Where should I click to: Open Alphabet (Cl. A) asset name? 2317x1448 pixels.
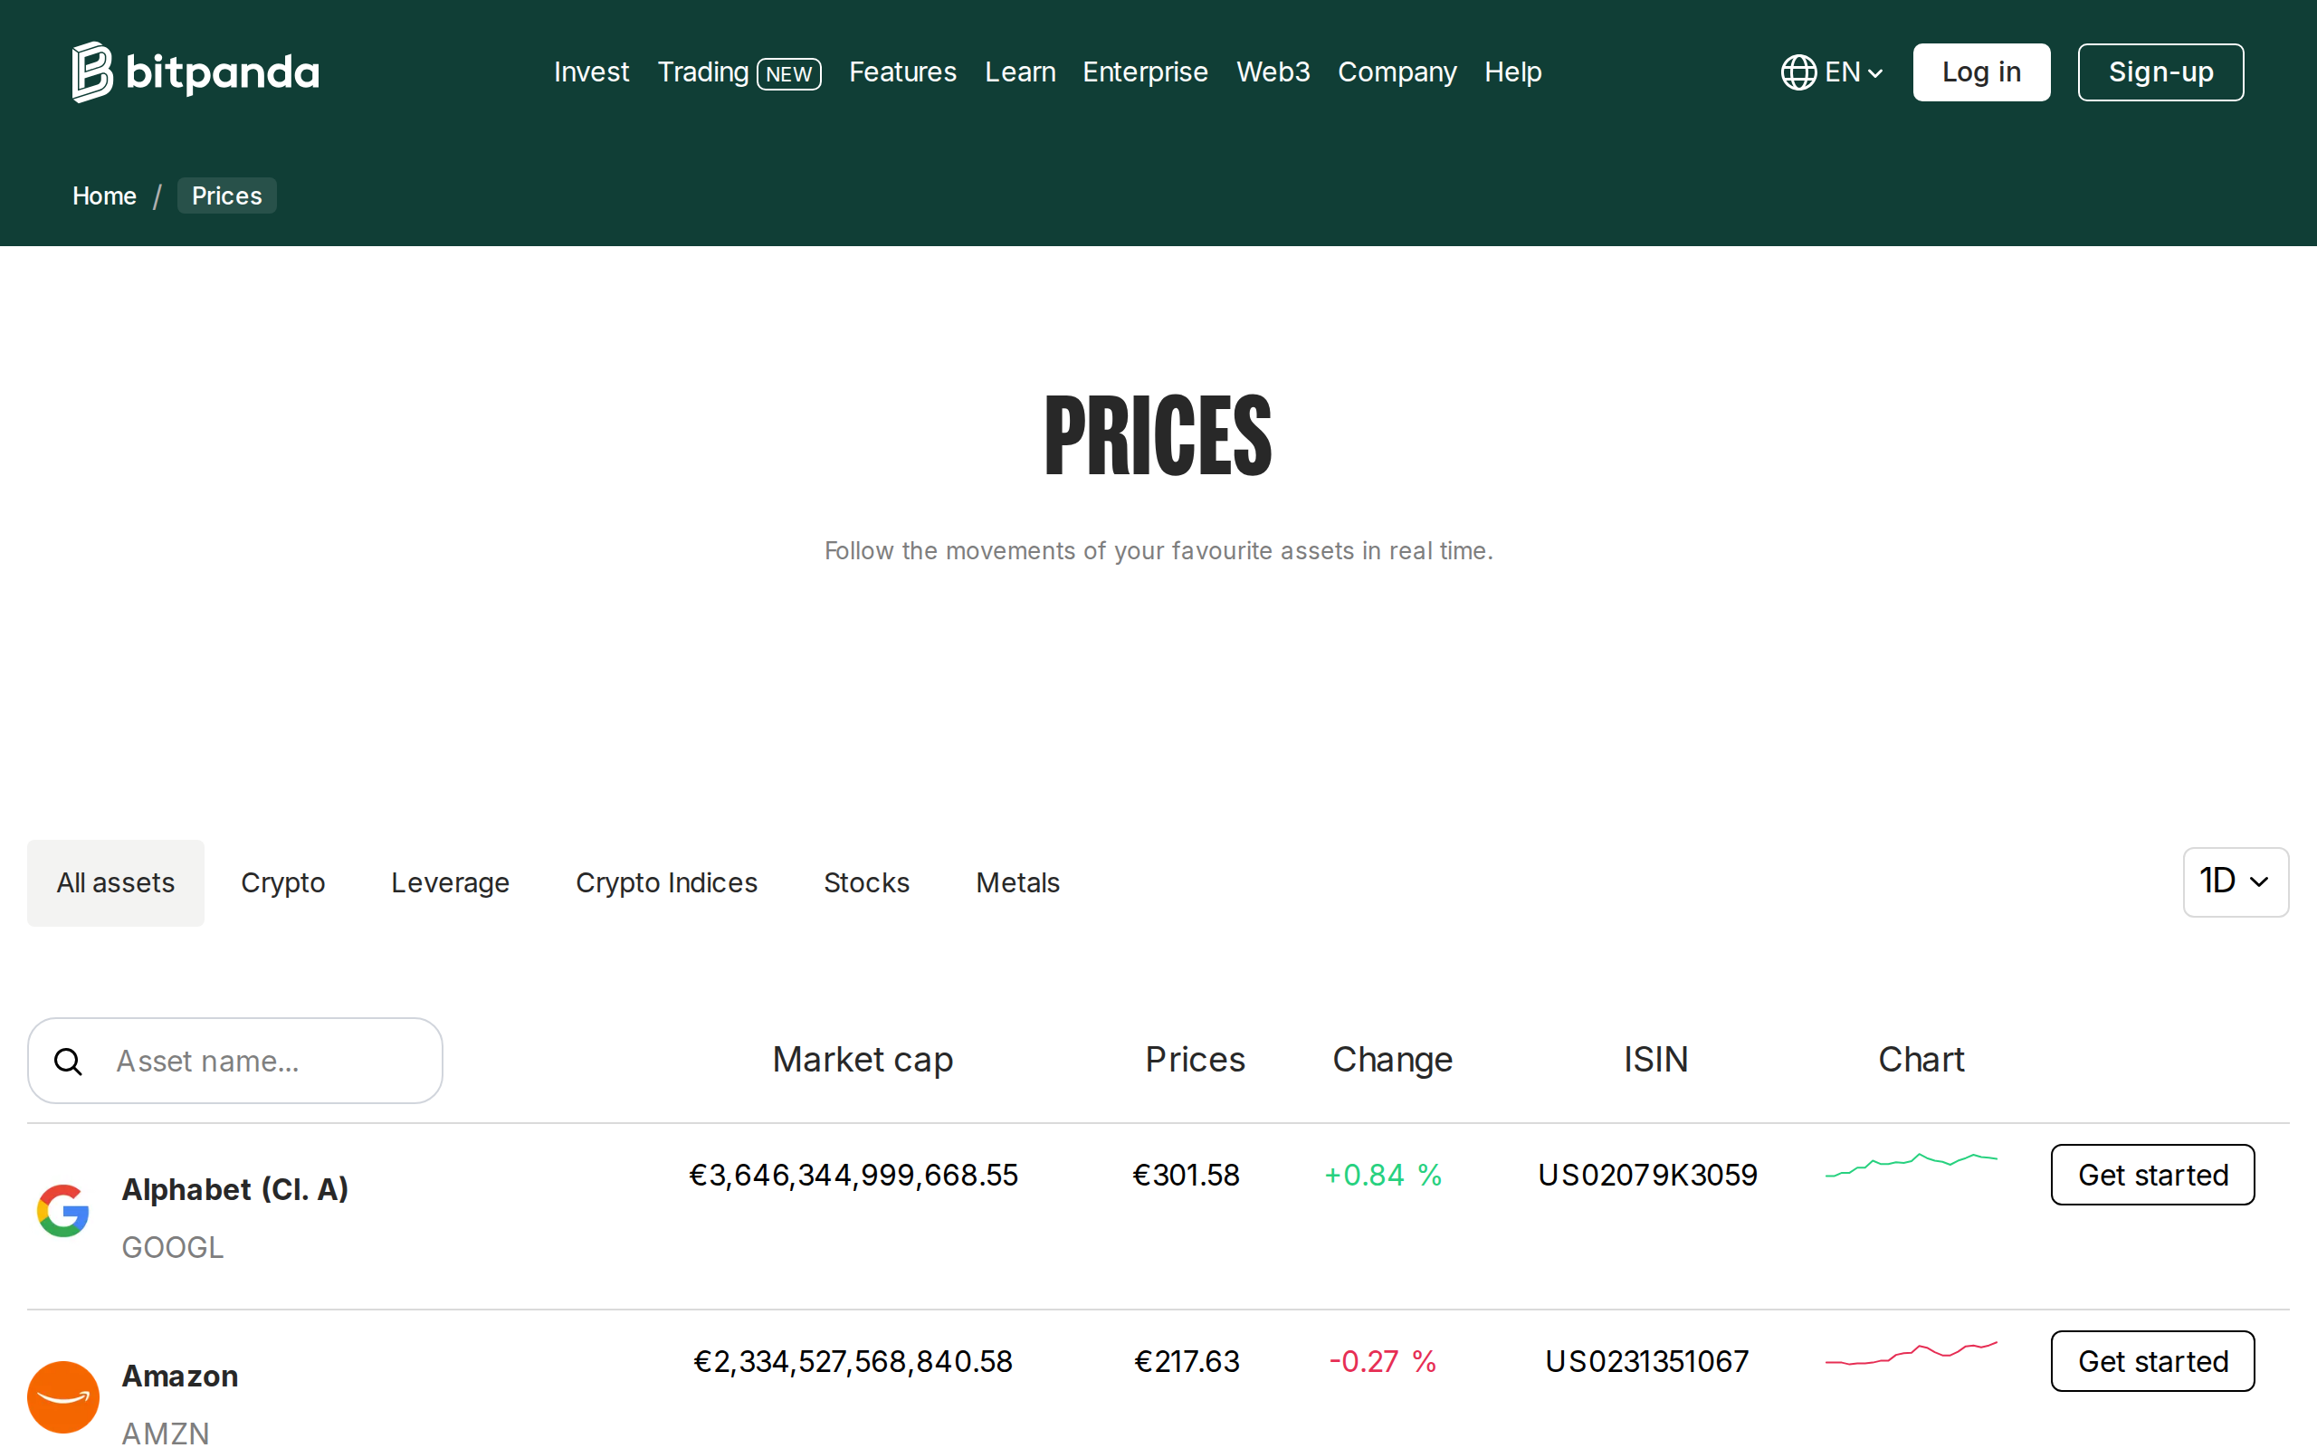coord(234,1189)
